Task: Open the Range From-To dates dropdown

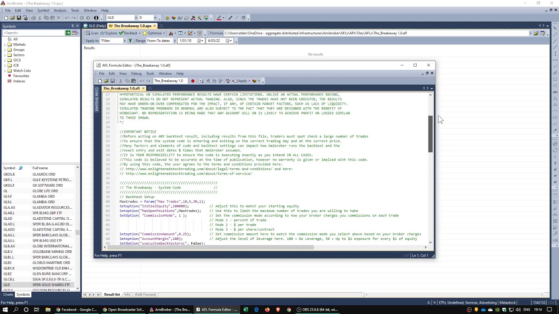Action: pyautogui.click(x=175, y=41)
